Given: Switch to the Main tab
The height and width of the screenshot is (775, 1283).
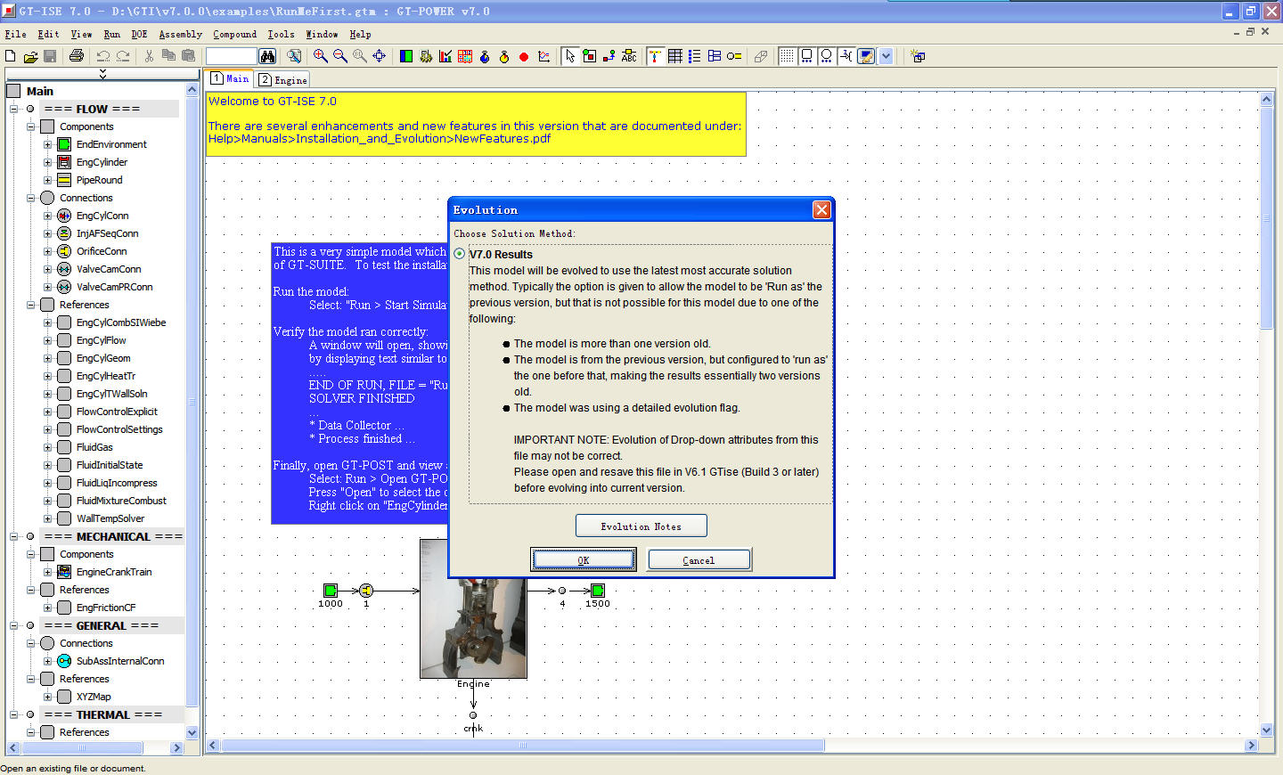Looking at the screenshot, I should click(230, 78).
